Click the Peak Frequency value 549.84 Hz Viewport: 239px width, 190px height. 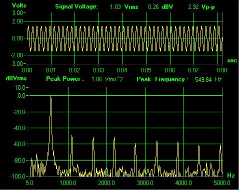[x=208, y=79]
